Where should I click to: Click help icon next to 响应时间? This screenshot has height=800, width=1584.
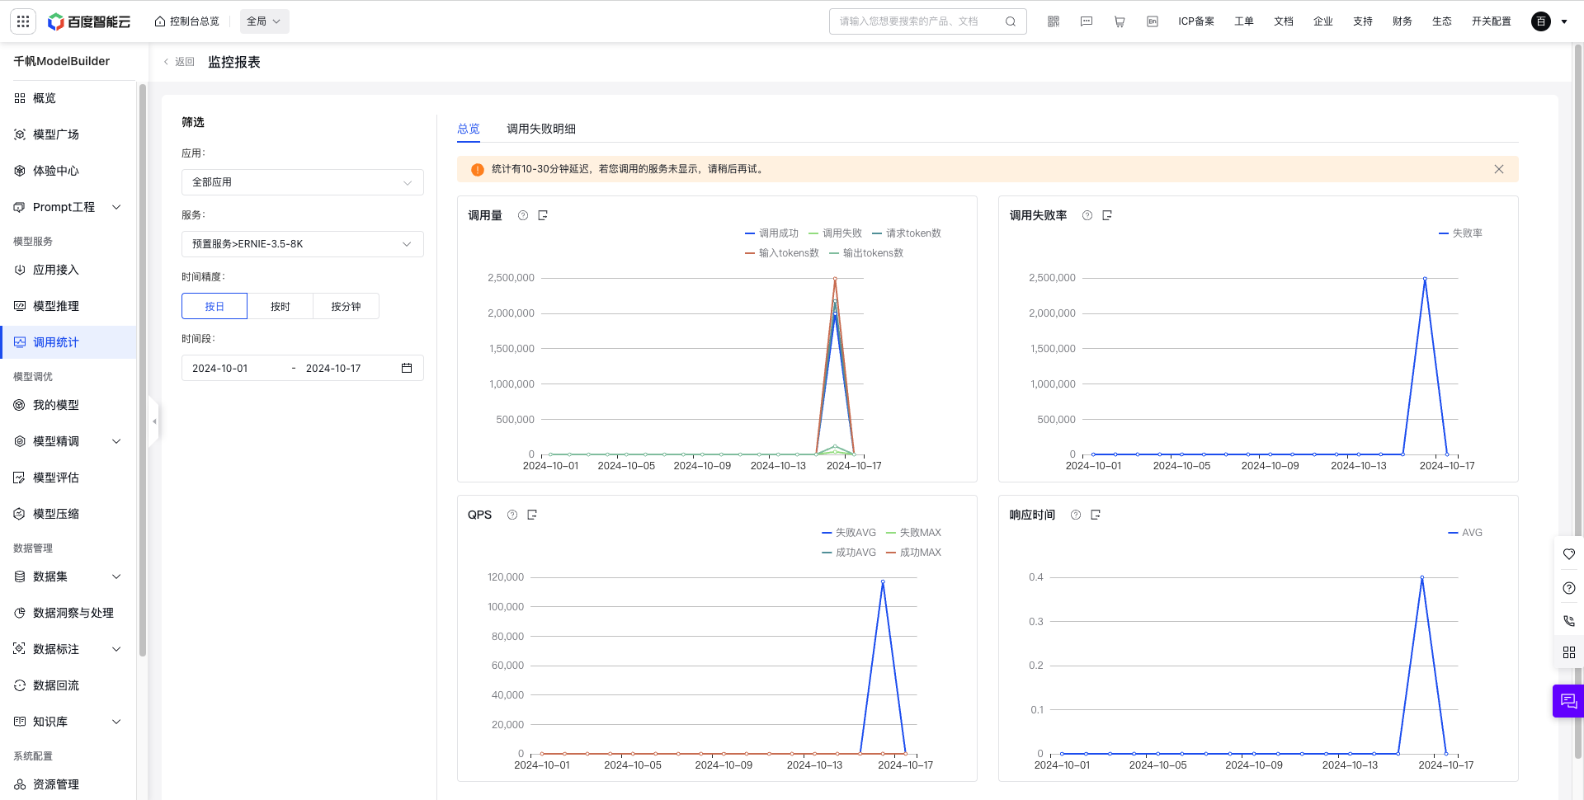tap(1076, 515)
